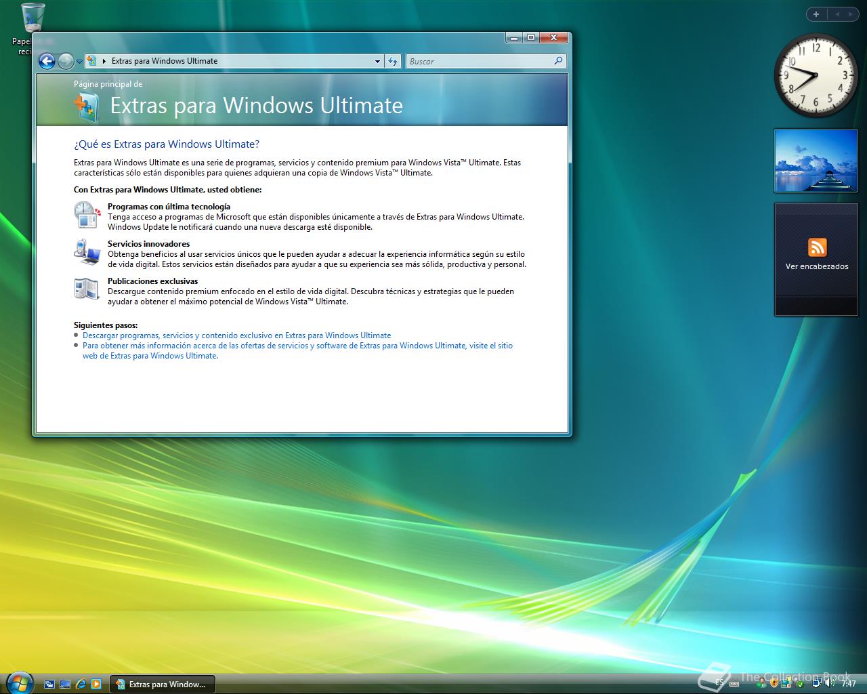This screenshot has width=867, height=694.
Task: Maximize the Extras window
Action: 531,38
